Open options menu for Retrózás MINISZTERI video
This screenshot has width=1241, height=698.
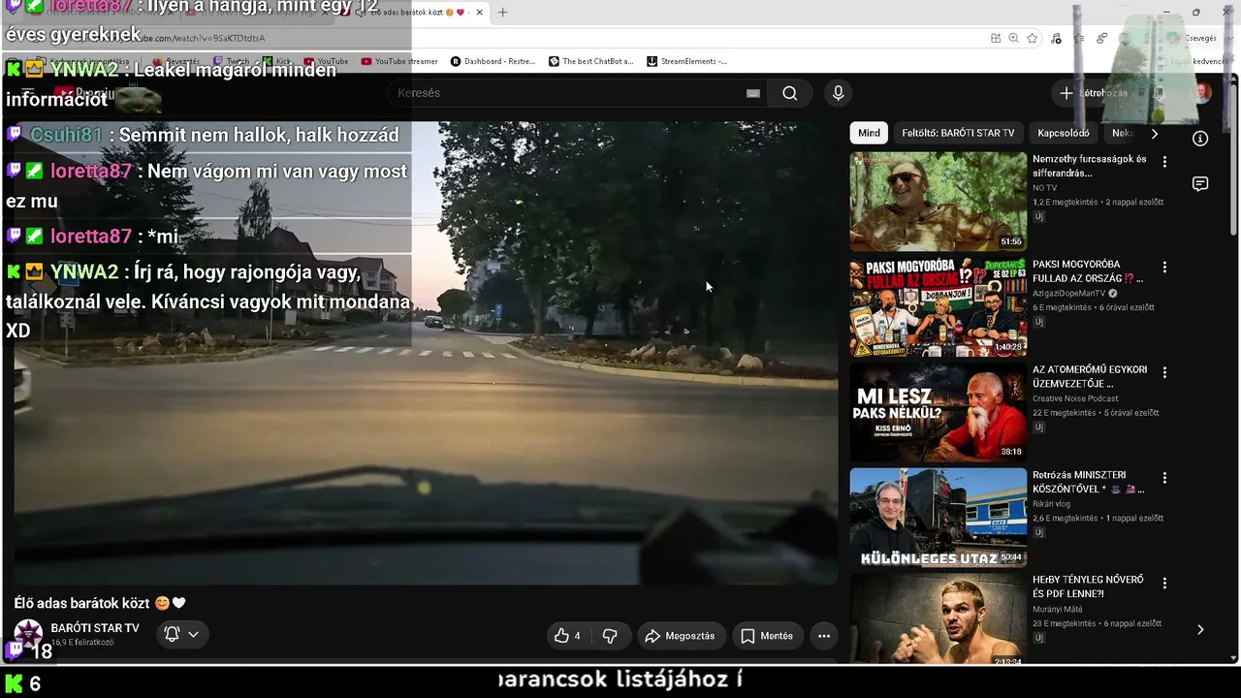point(1164,478)
